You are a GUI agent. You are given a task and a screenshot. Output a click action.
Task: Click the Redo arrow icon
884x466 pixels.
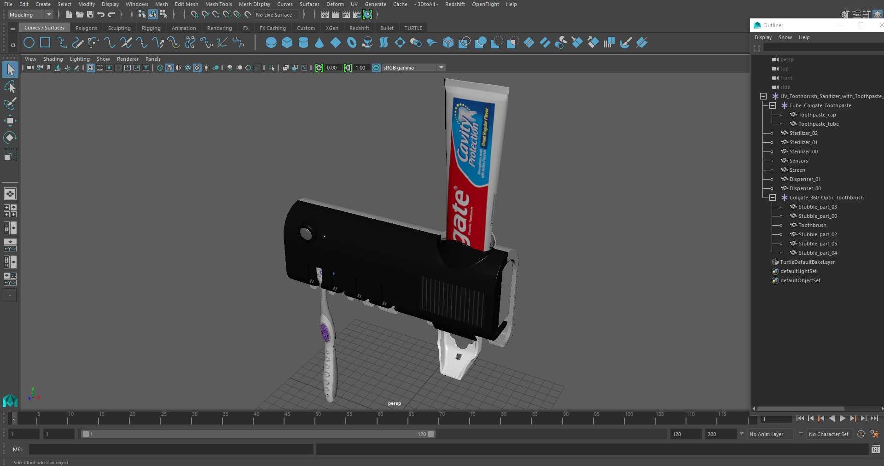[x=112, y=15]
